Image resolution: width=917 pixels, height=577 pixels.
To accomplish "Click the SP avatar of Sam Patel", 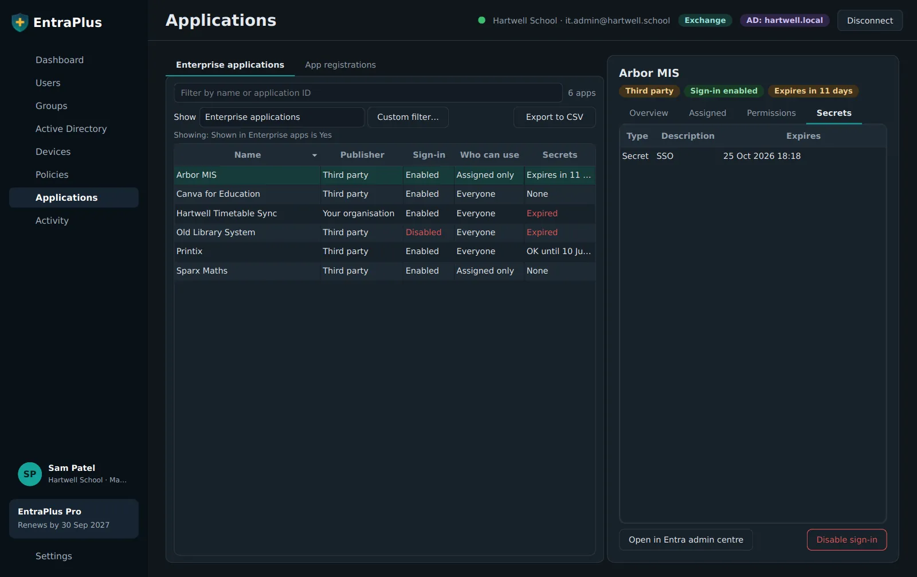I will click(30, 474).
